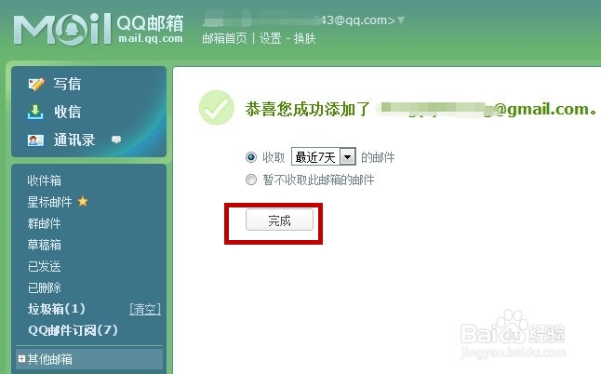Viewport: 601px width, 374px height.
Task: Click the 清空 link beside 垃圾箱
Action: [145, 309]
